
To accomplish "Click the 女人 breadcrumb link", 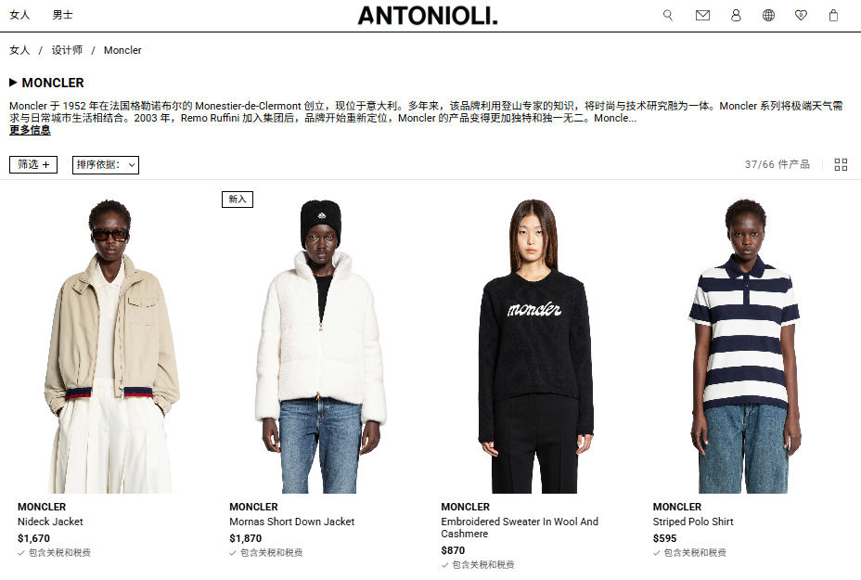I will pos(19,50).
